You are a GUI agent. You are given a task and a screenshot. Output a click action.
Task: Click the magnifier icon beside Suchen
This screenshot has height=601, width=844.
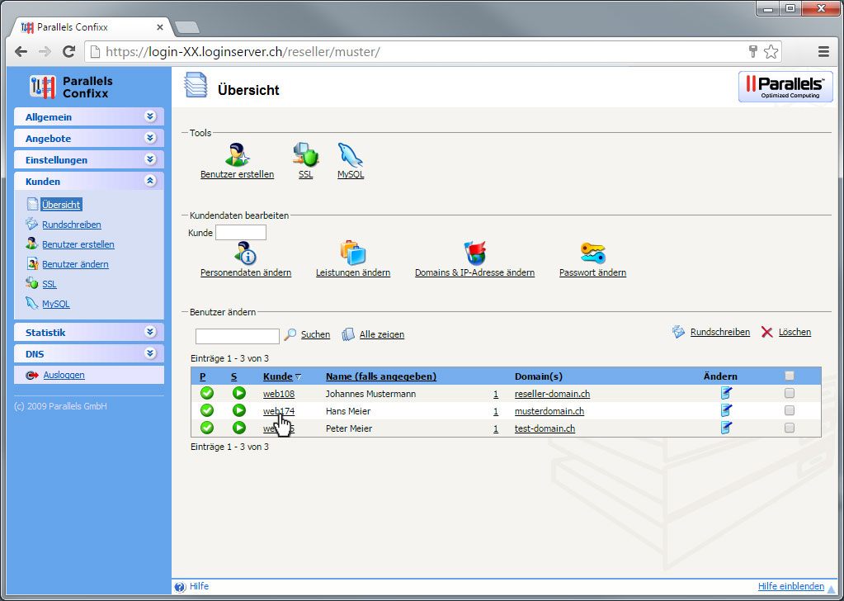point(290,334)
